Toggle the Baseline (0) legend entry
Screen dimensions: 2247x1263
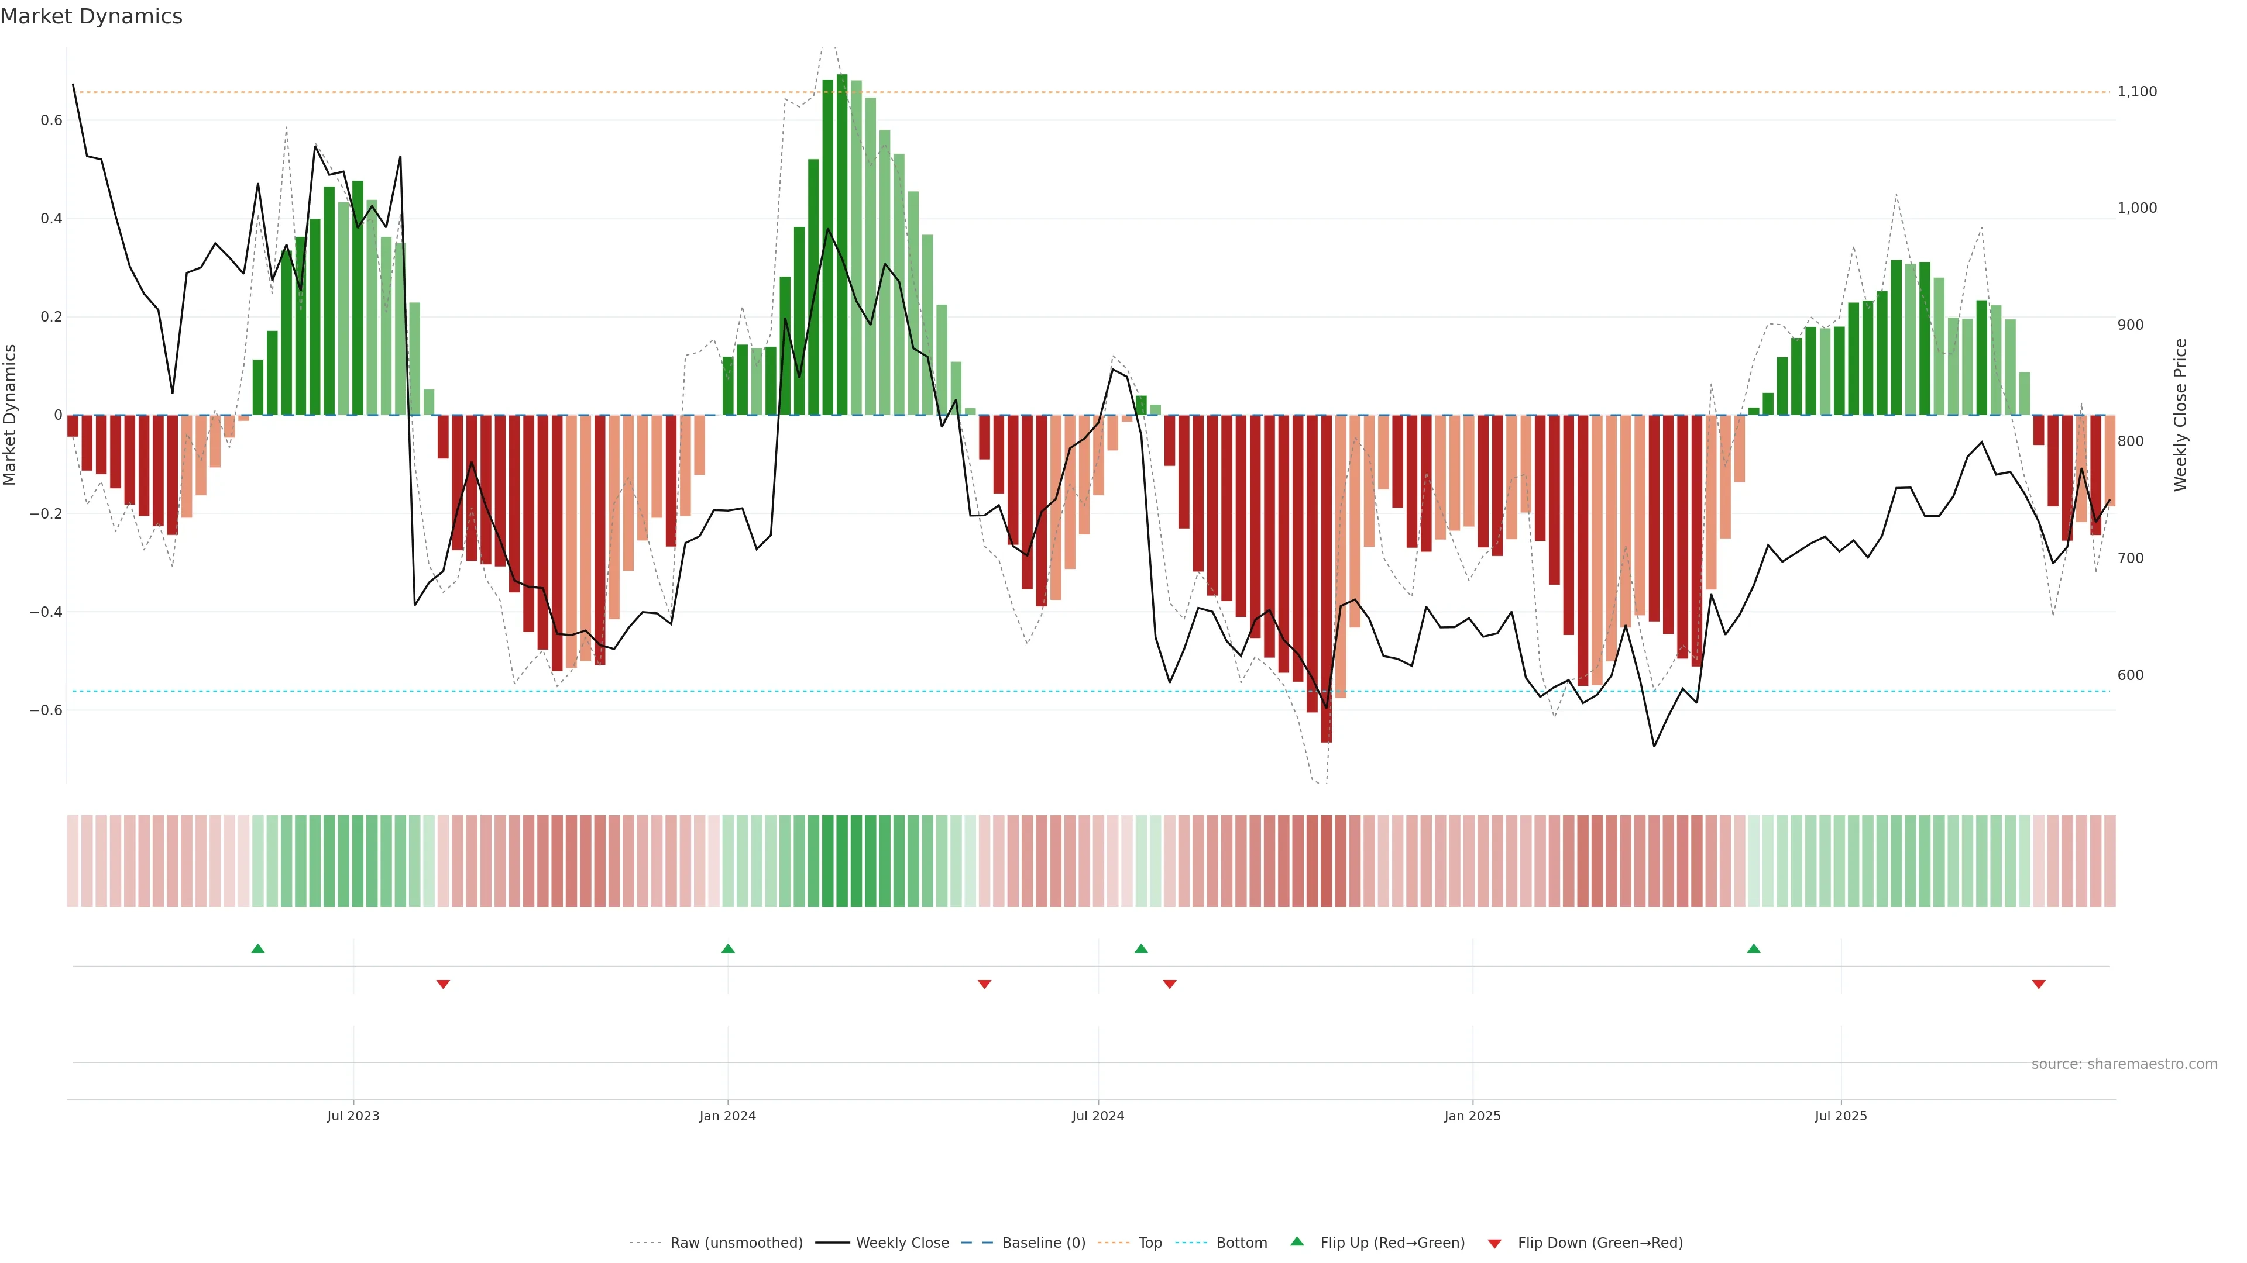1043,1243
